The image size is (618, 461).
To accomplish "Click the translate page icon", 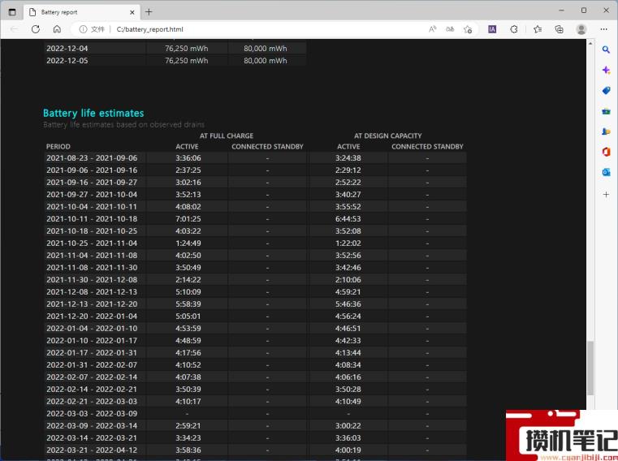I will tap(450, 29).
